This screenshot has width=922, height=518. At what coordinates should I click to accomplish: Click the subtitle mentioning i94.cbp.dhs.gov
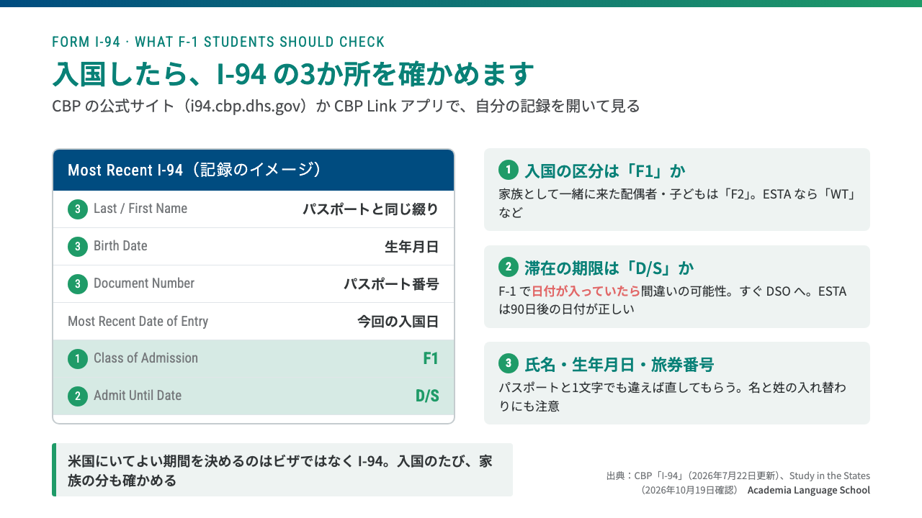[x=346, y=106]
